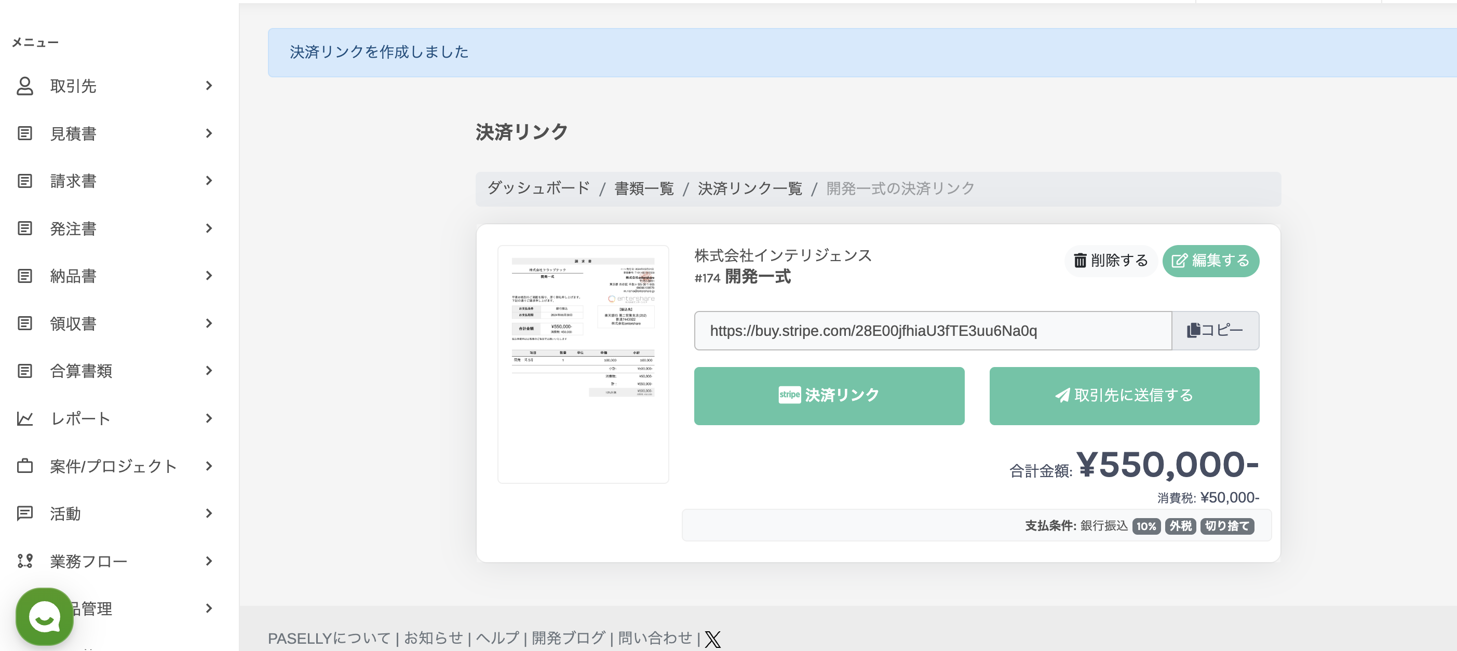Click the 請求書 document icon
The height and width of the screenshot is (651, 1457).
(24, 181)
